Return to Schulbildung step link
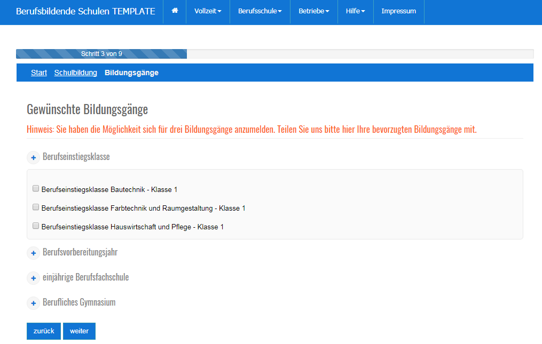The width and height of the screenshot is (542, 344). 75,73
